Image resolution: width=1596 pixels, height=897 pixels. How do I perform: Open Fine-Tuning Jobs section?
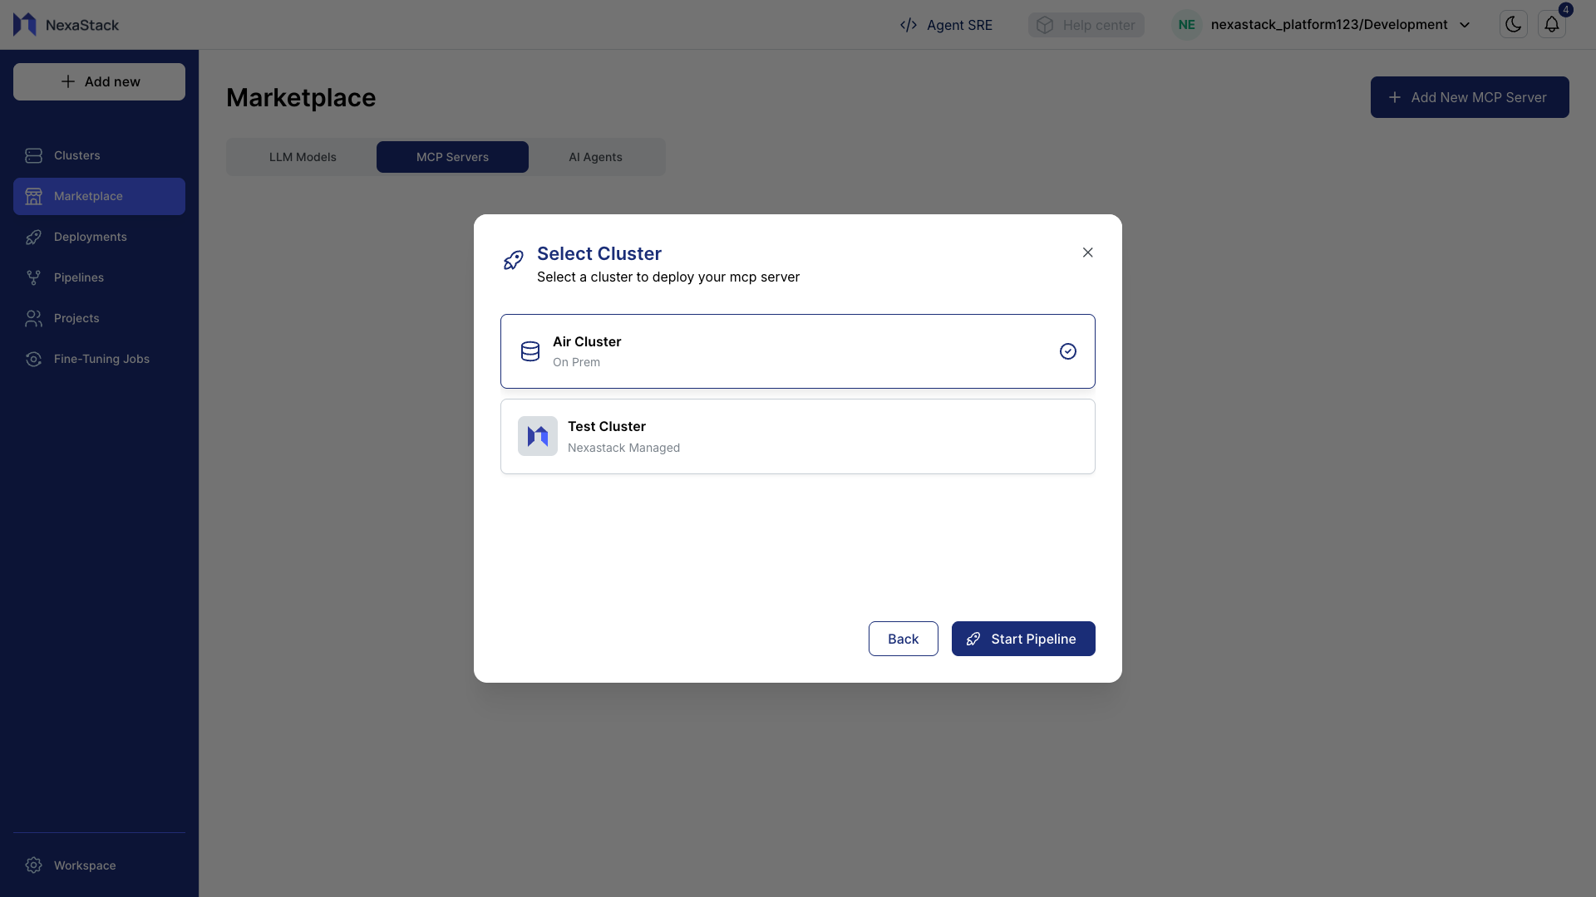click(x=101, y=359)
